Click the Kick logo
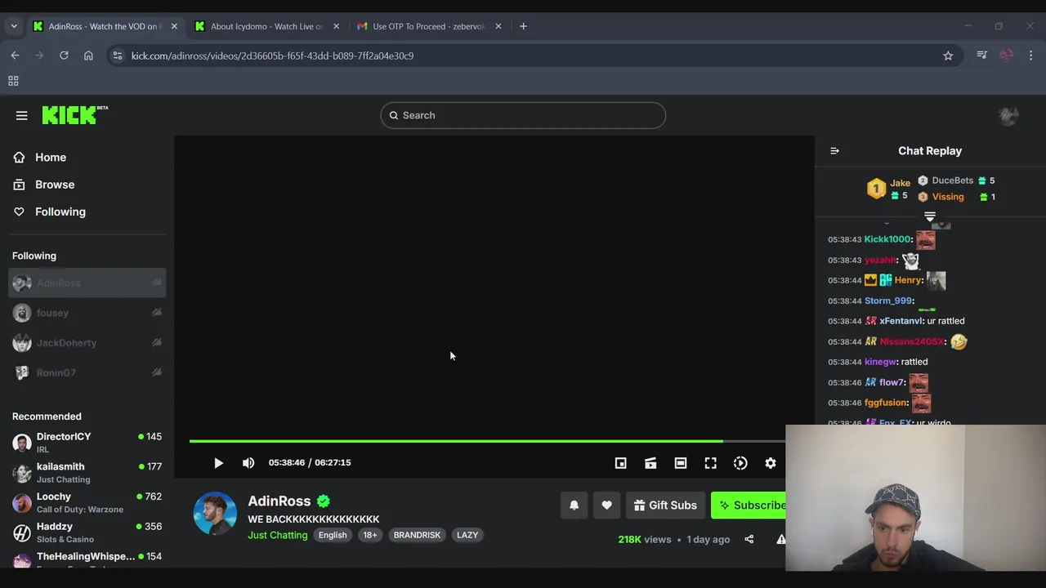 point(75,115)
